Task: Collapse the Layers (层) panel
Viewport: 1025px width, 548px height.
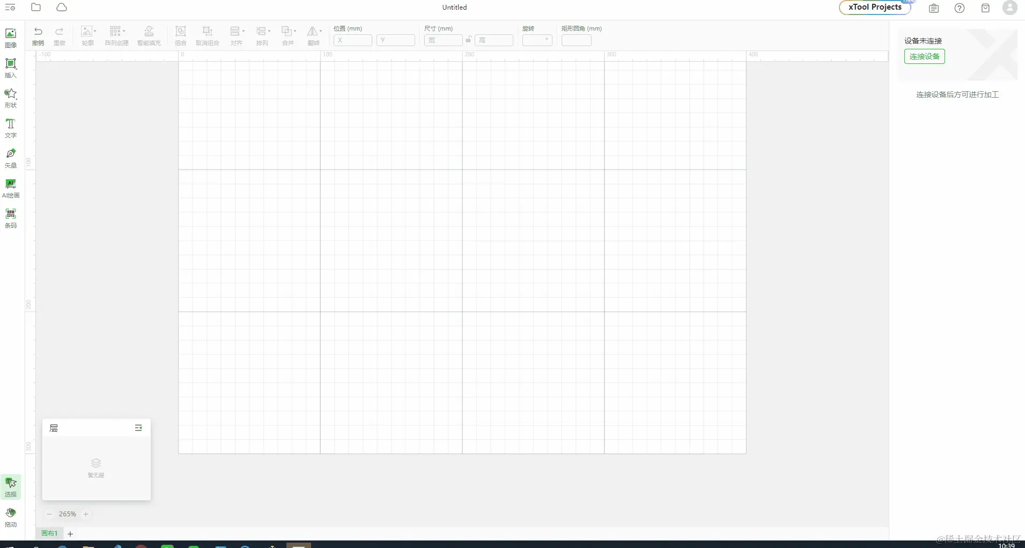Action: pos(138,428)
